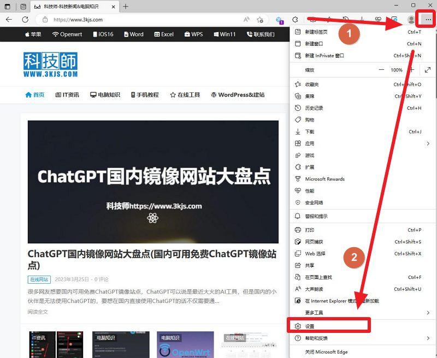Choose 购物 menu entry
This screenshot has width=437, height=358.
pyautogui.click(x=362, y=120)
